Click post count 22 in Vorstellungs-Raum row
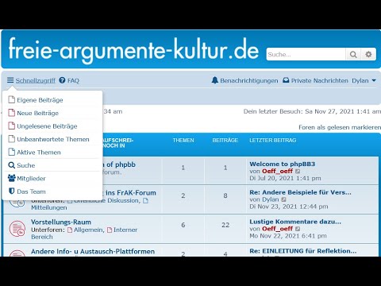 tap(225, 225)
